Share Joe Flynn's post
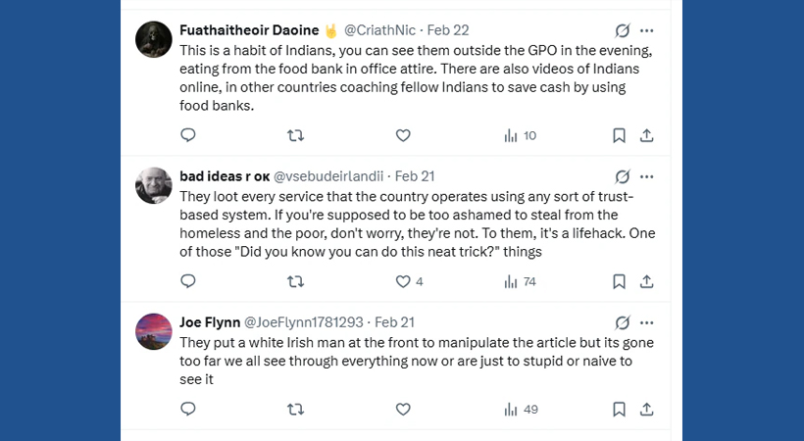Screen dimensions: 804x441 point(647,409)
